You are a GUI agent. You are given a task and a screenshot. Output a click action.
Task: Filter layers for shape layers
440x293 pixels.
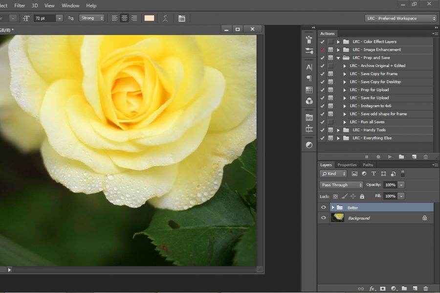[383, 174]
